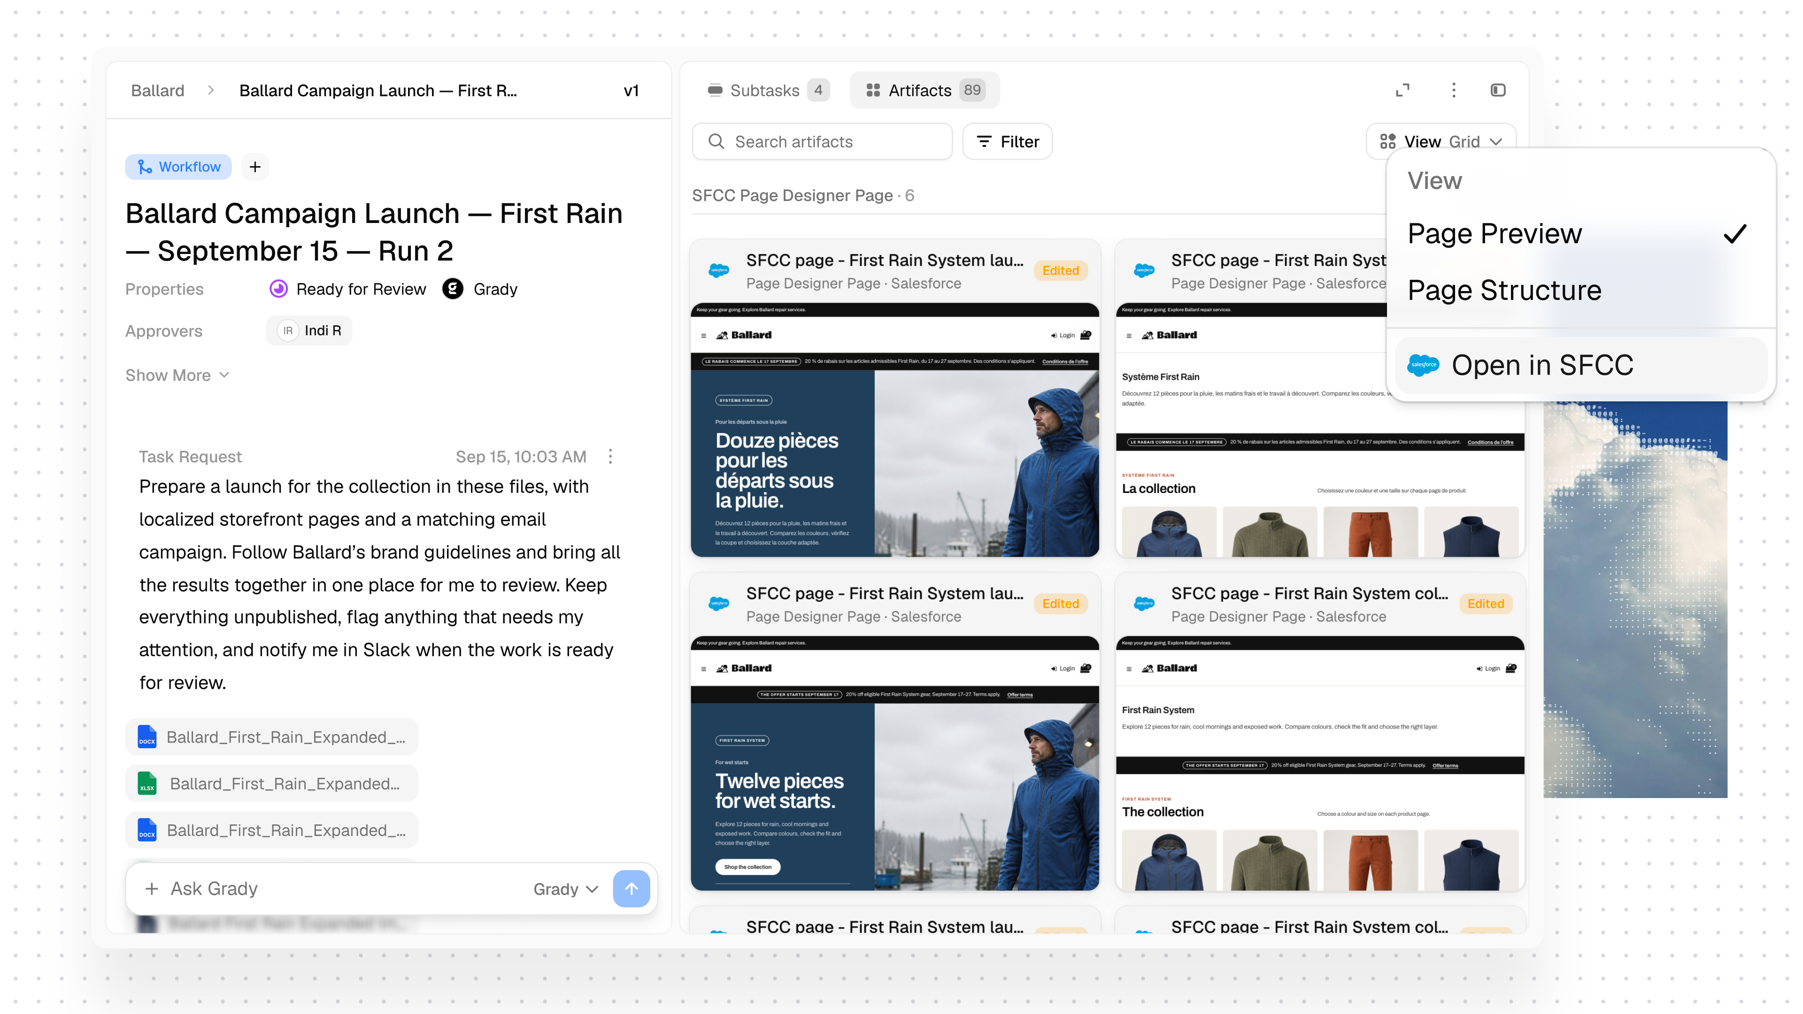Click Shop the collection button in preview
1803x1014 pixels.
coord(747,867)
